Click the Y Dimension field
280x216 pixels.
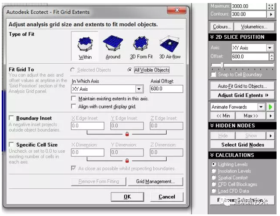pyautogui.click(x=127, y=152)
